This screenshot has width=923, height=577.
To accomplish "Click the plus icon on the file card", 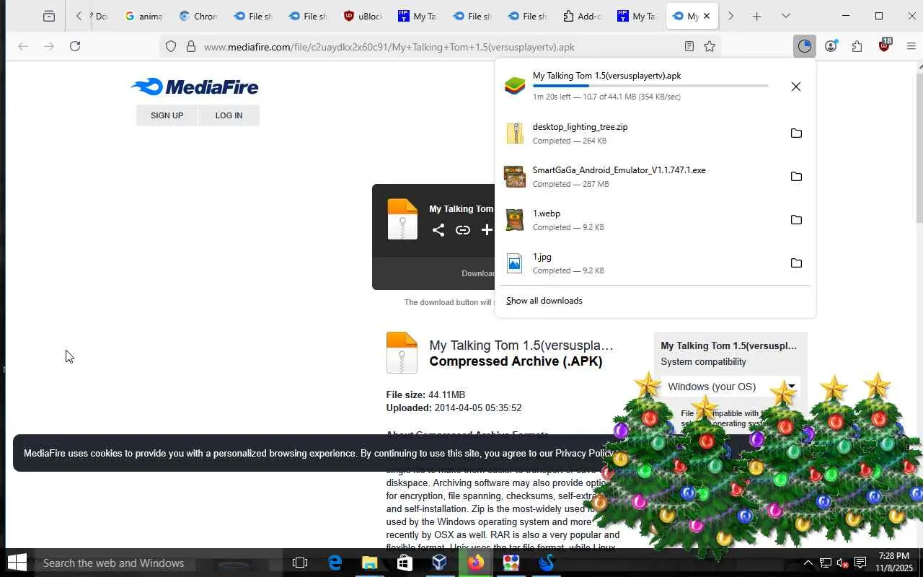I will click(x=487, y=230).
